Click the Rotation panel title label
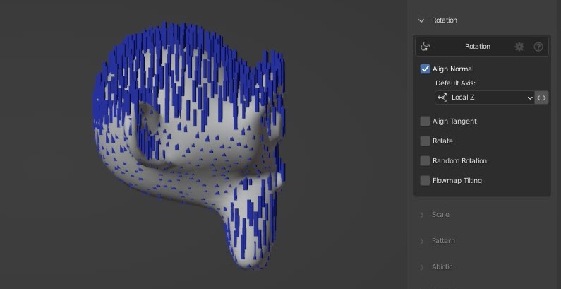The width and height of the screenshot is (561, 289). (x=478, y=47)
